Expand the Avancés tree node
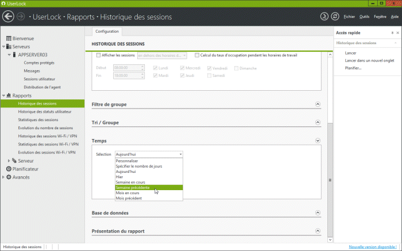Viewport: 402px width, 251px height. [3, 177]
